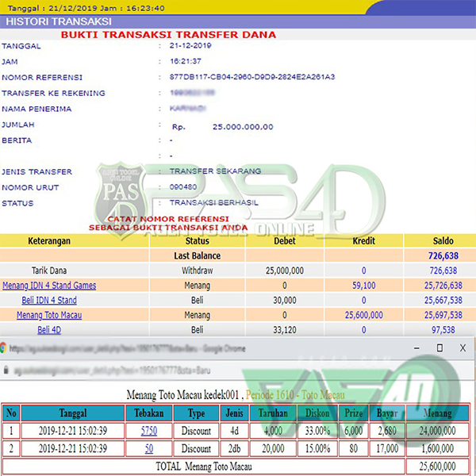Click diskon value 33.00%
Viewport: 476px width, 476px height.
point(317,431)
